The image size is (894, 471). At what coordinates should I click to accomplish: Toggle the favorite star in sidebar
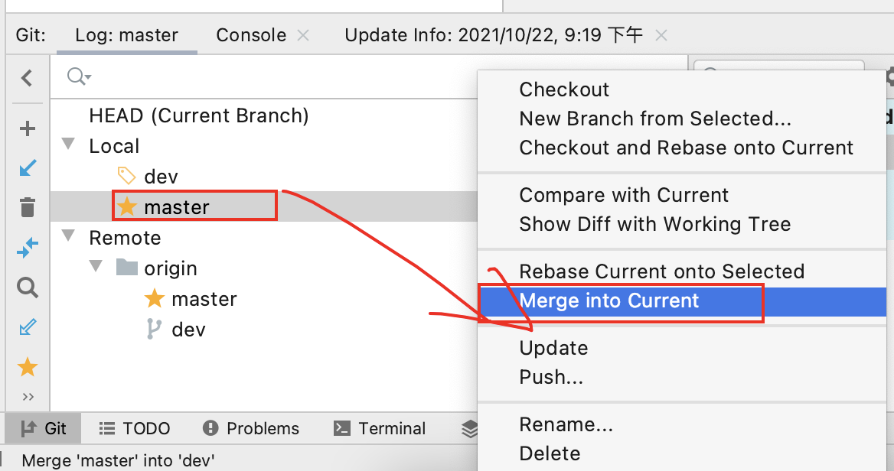tap(28, 368)
